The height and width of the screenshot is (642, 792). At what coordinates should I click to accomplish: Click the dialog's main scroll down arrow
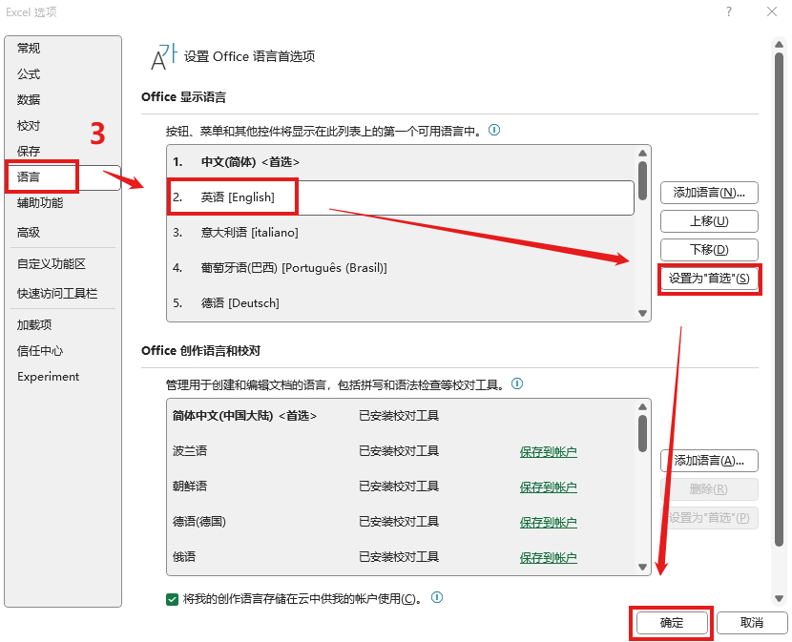click(x=780, y=598)
